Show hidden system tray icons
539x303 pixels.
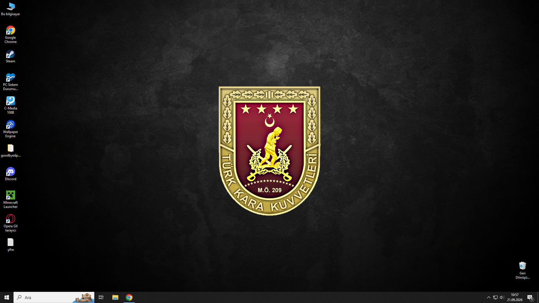(488, 297)
